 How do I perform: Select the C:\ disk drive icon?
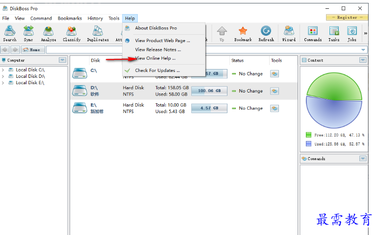tap(79, 73)
